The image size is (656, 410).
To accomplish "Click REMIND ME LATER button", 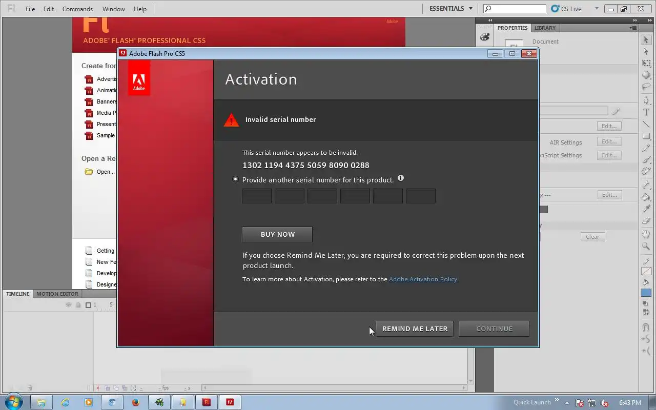I will (x=415, y=329).
